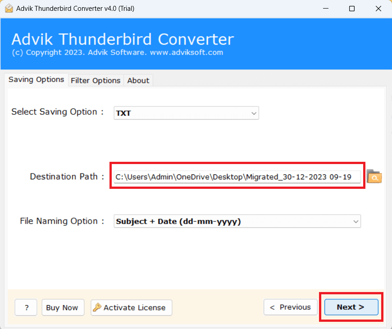392x329 pixels.
Task: Maximize the Advik Thunderbird Converter window
Action: [x=352, y=9]
